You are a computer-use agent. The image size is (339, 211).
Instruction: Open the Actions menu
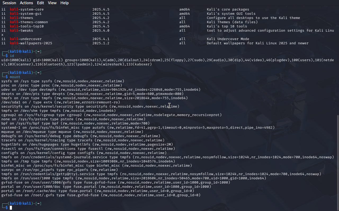[26, 3]
